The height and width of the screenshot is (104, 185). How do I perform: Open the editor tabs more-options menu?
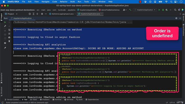coord(180,14)
